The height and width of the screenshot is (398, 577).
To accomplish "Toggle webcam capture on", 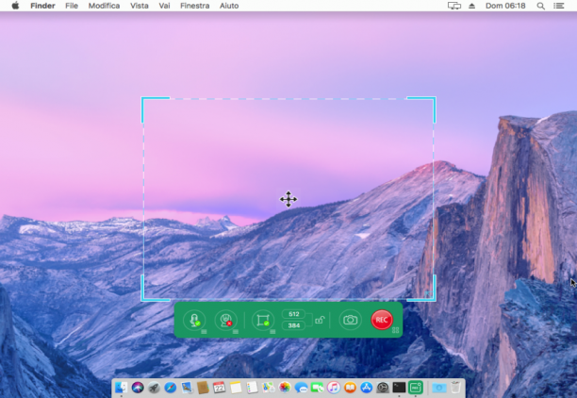I will point(226,320).
